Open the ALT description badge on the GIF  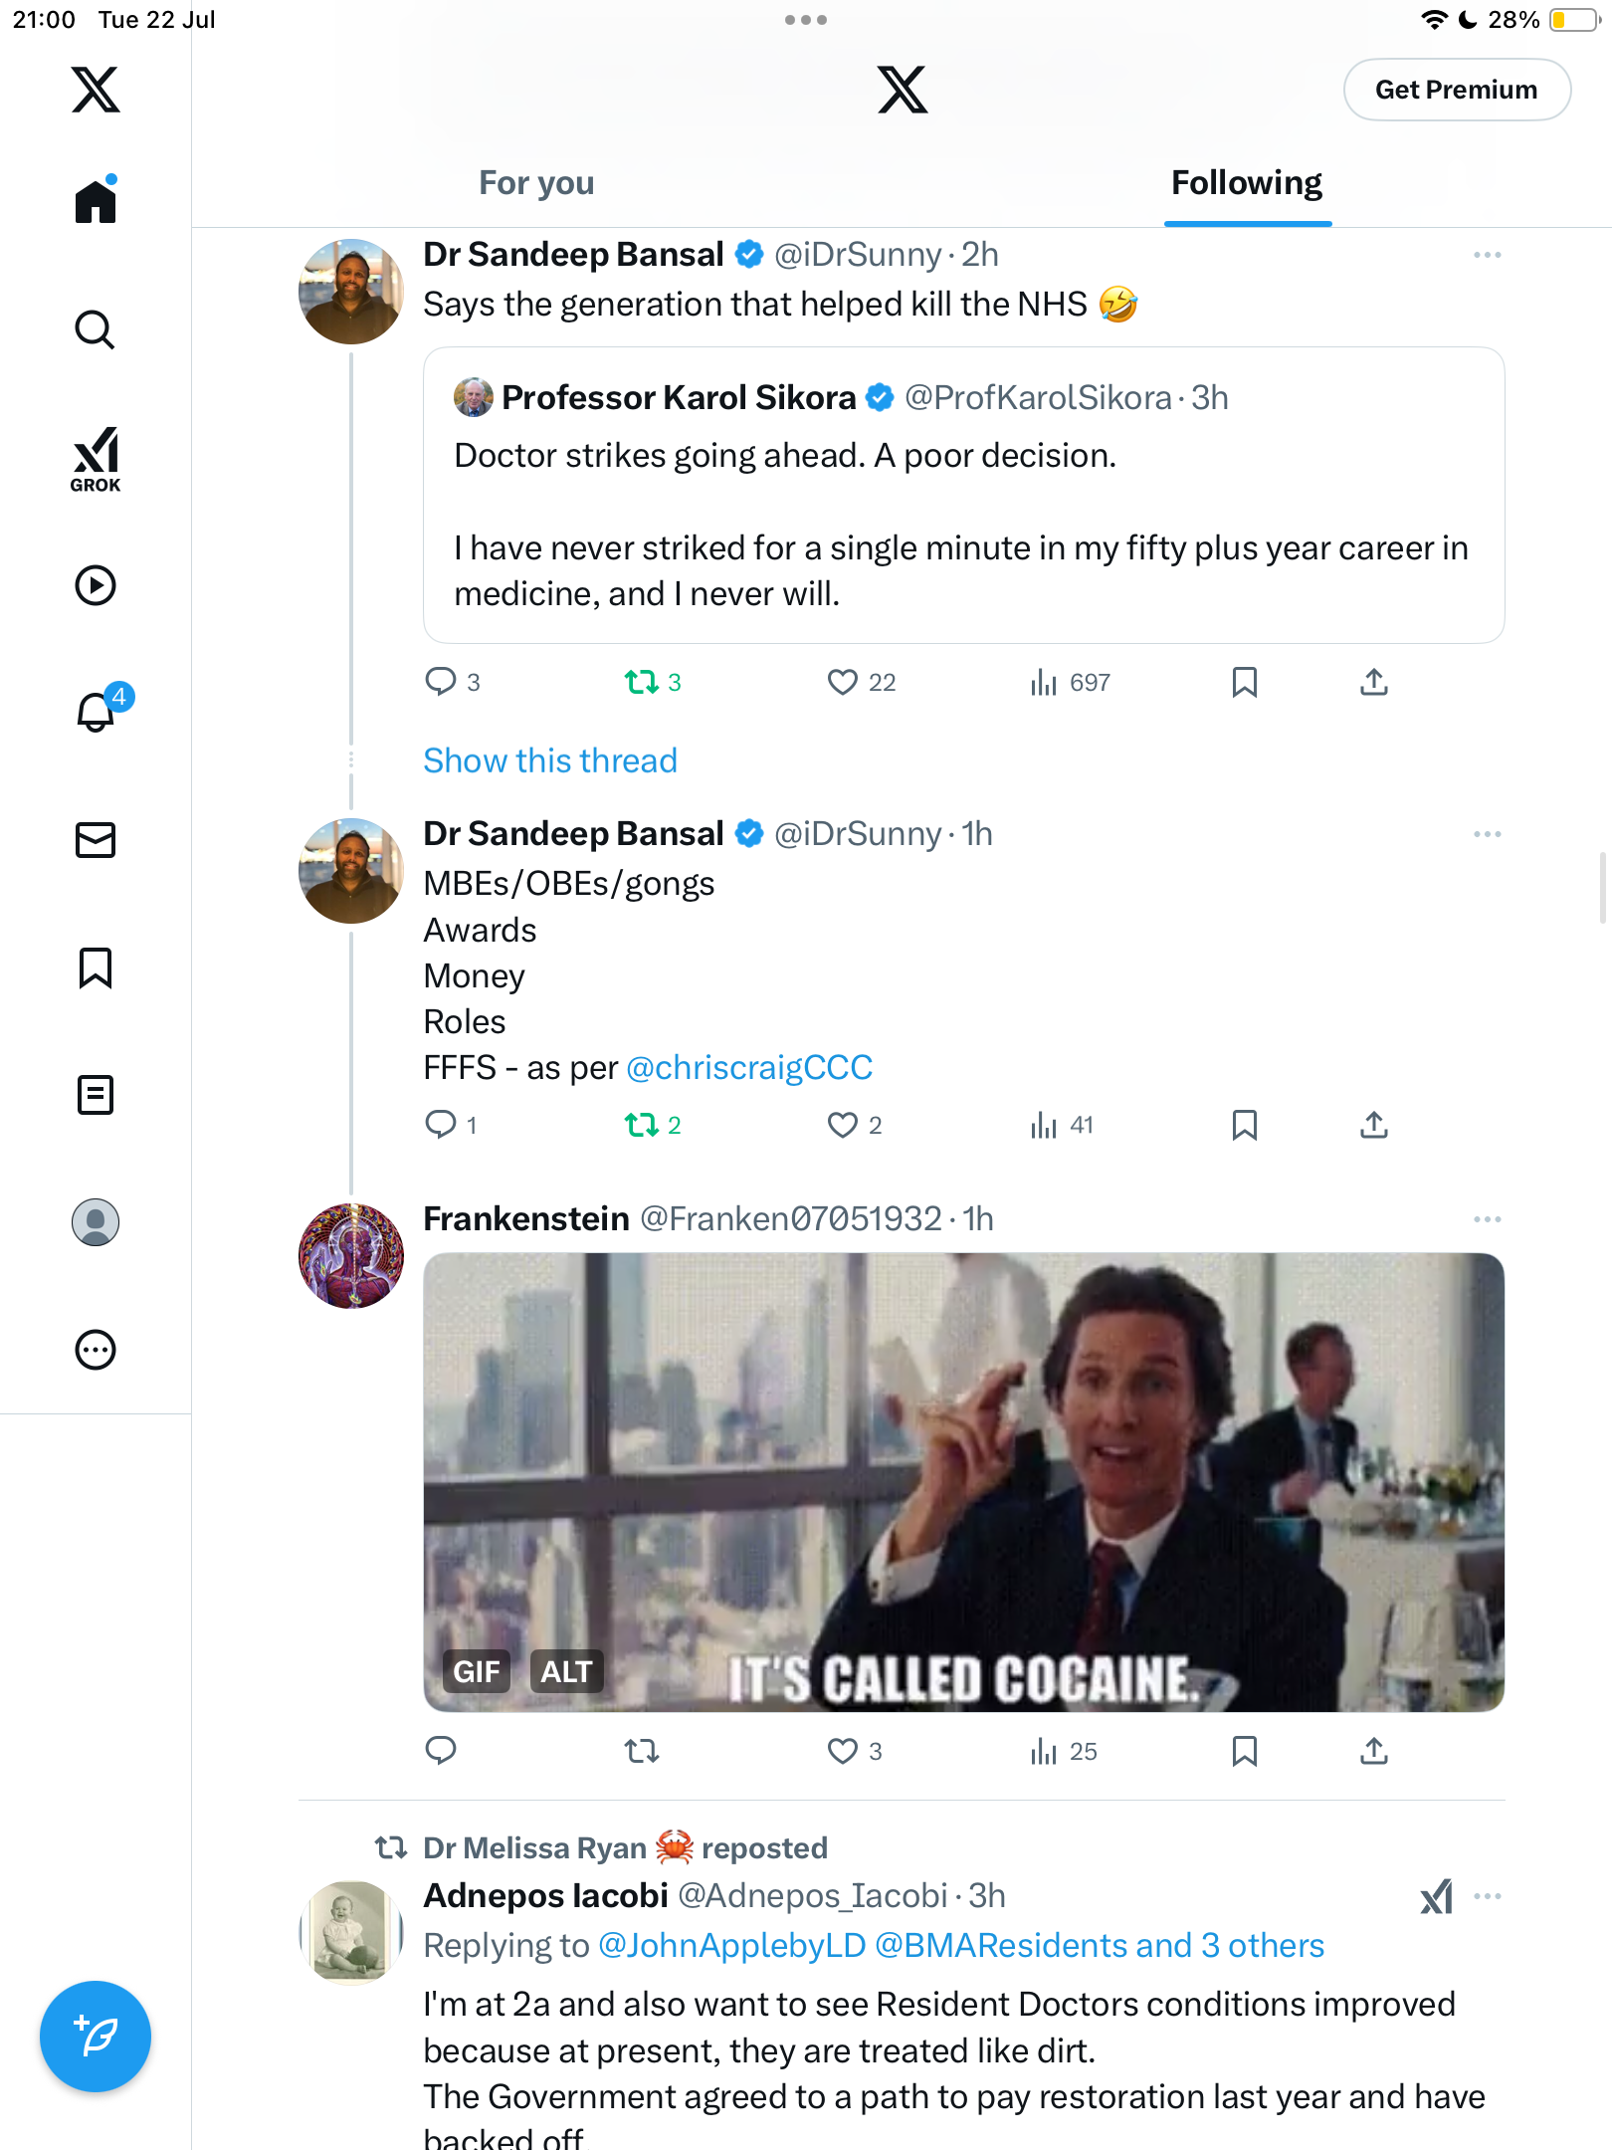pos(566,1671)
